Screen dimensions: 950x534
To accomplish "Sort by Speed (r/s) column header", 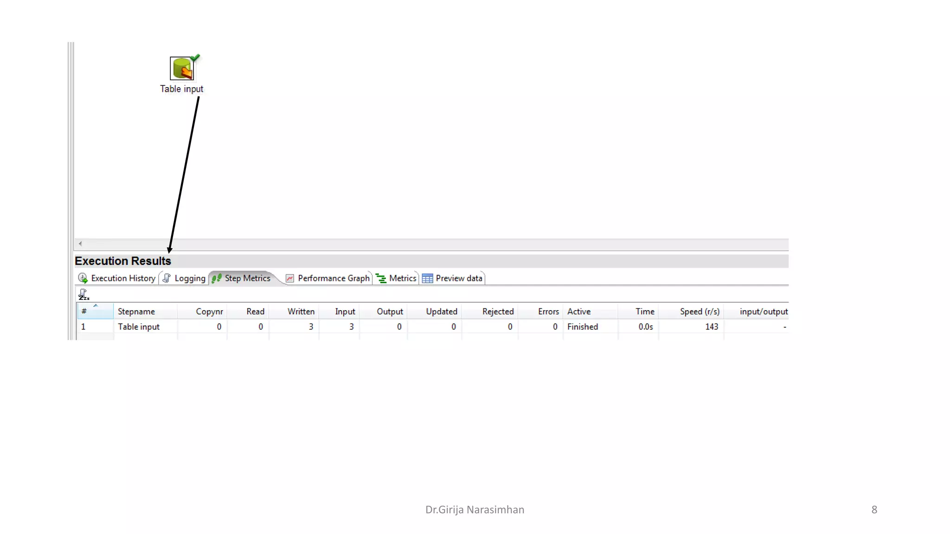I will click(691, 311).
